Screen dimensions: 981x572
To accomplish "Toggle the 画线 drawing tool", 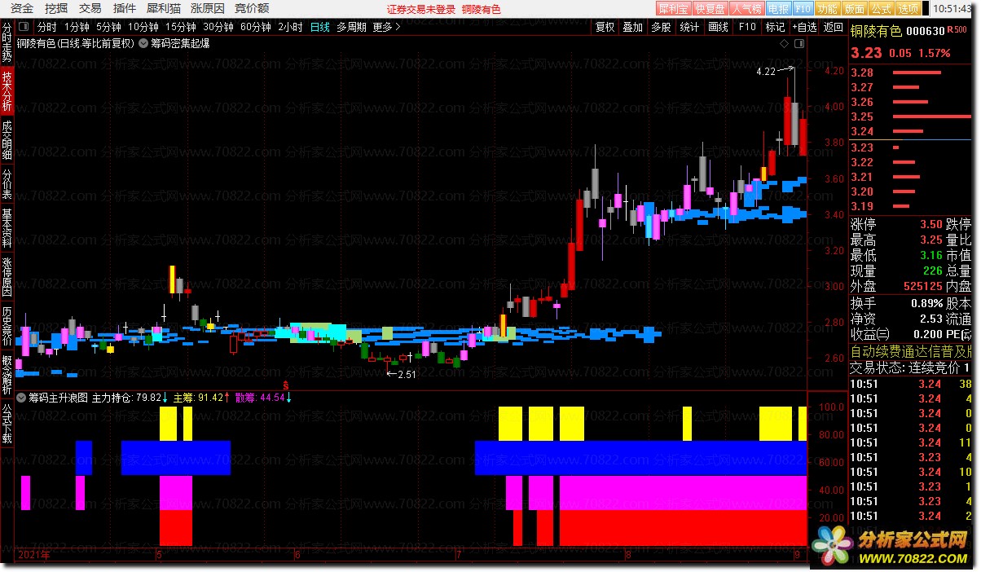I will (x=718, y=27).
